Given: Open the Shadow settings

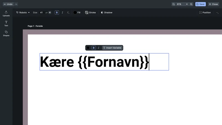Looking at the screenshot, I should (107, 12).
